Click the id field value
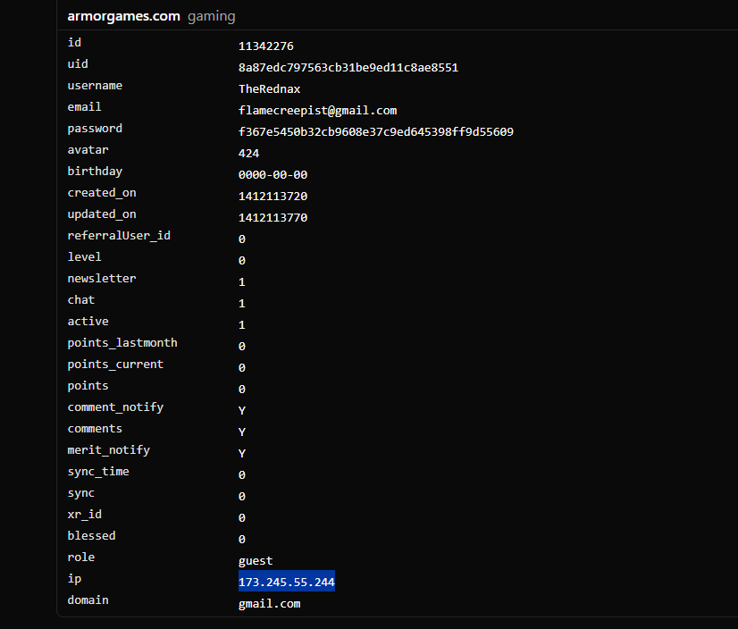Image resolution: width=738 pixels, height=629 pixels. coord(266,46)
